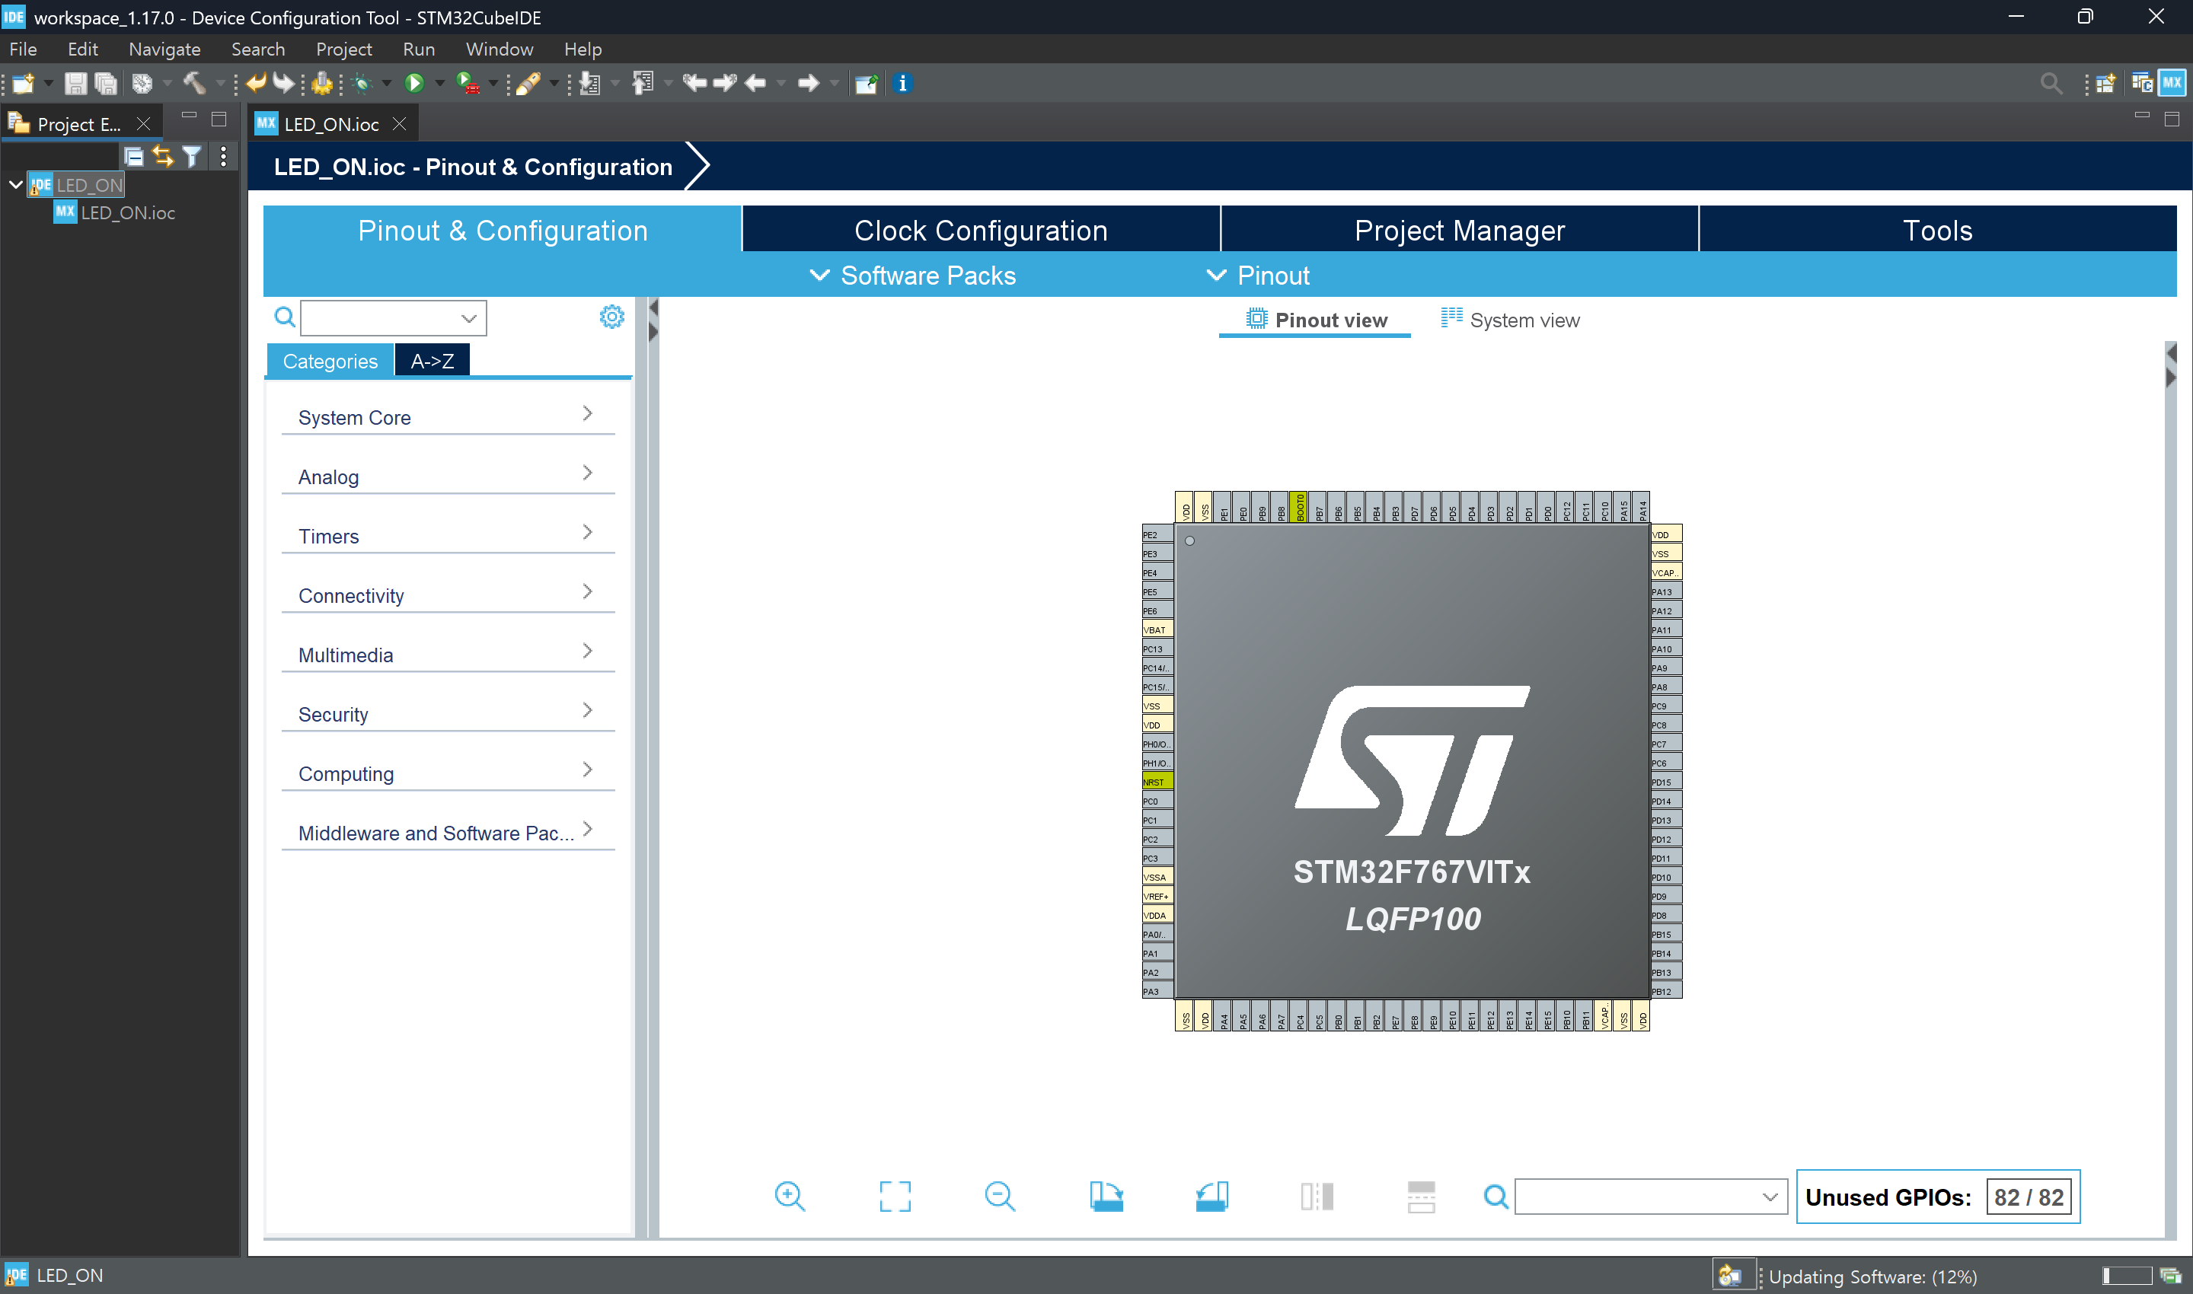Click the Info icon in toolbar
The width and height of the screenshot is (2193, 1294).
tap(902, 84)
